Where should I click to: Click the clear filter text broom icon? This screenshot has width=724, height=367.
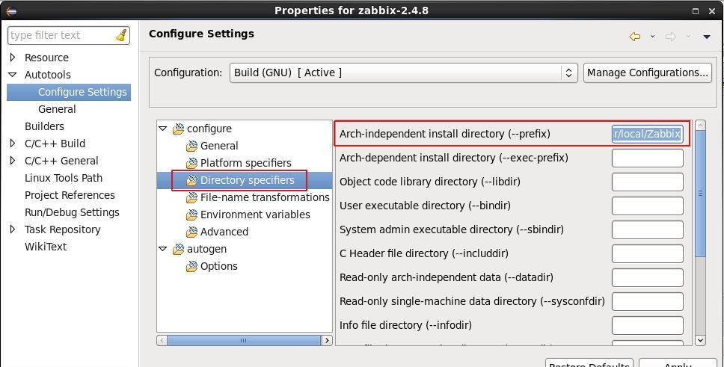(121, 36)
